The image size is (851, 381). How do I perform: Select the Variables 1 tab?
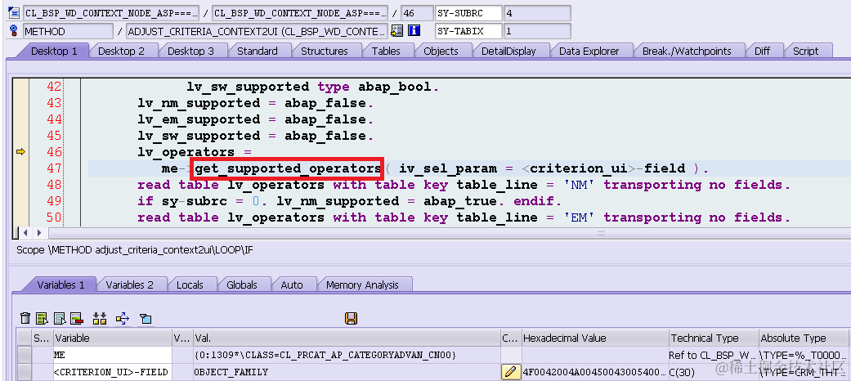60,285
